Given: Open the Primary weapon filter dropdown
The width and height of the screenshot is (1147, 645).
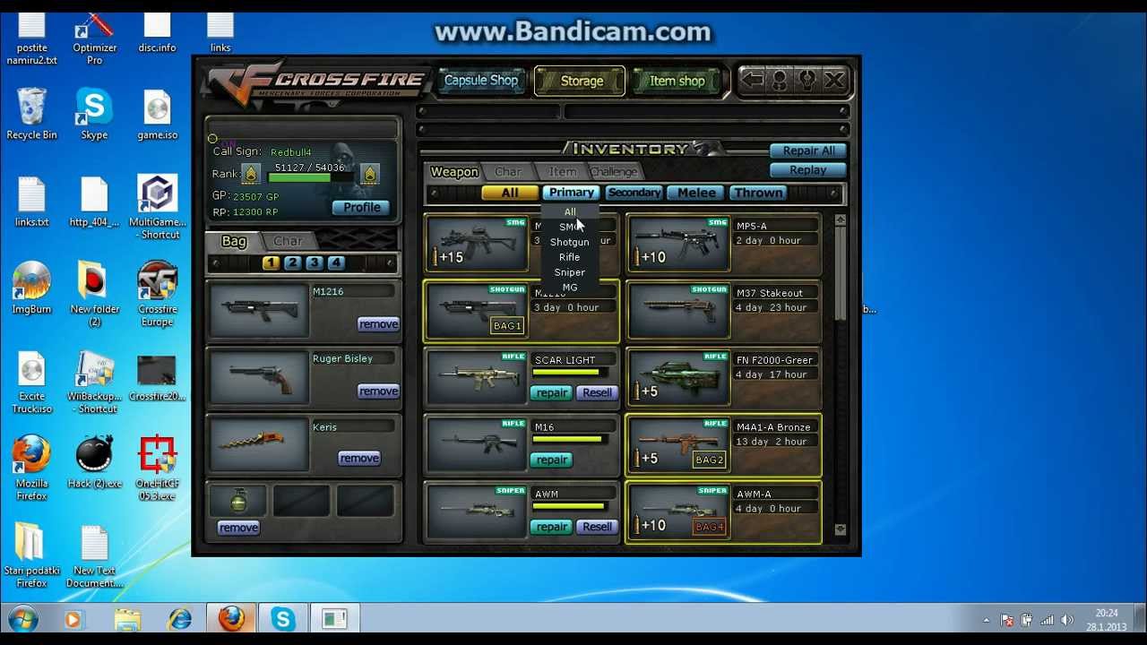Looking at the screenshot, I should 571,193.
